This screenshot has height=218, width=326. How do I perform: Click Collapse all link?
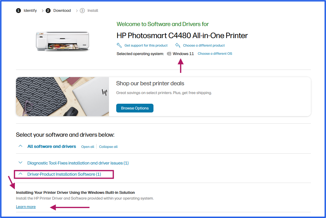(x=108, y=147)
